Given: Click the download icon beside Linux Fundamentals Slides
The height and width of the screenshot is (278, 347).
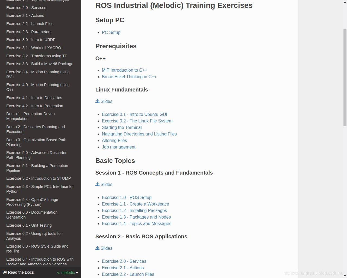Looking at the screenshot, I should (x=97, y=101).
